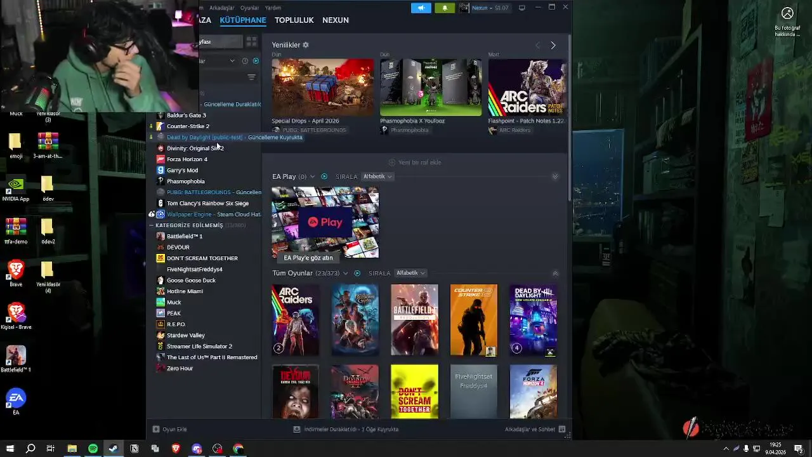Open Phasmophobia X YouTooz news card
The width and height of the screenshot is (812, 457).
(431, 88)
